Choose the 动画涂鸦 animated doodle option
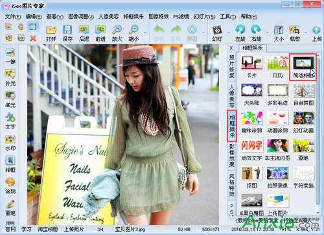This screenshot has height=235, width=324. [x=277, y=122]
